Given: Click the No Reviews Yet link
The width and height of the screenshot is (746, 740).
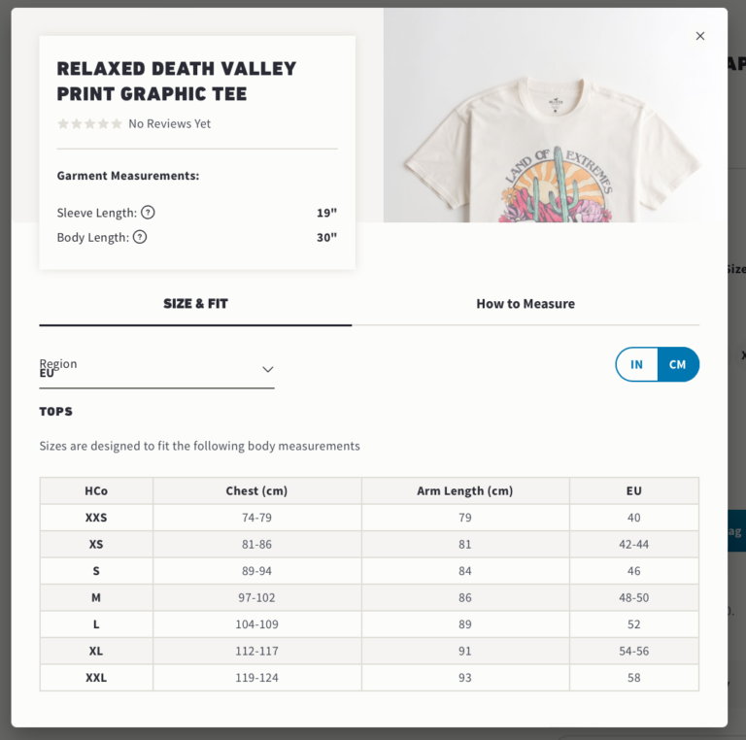Looking at the screenshot, I should click(x=170, y=124).
